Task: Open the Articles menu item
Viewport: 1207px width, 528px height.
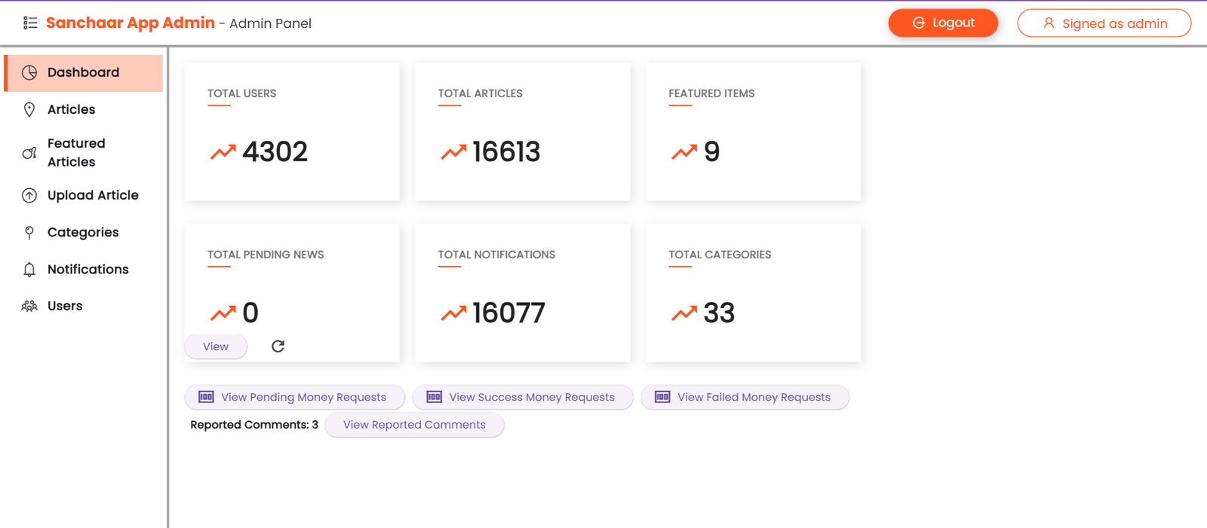Action: click(72, 110)
